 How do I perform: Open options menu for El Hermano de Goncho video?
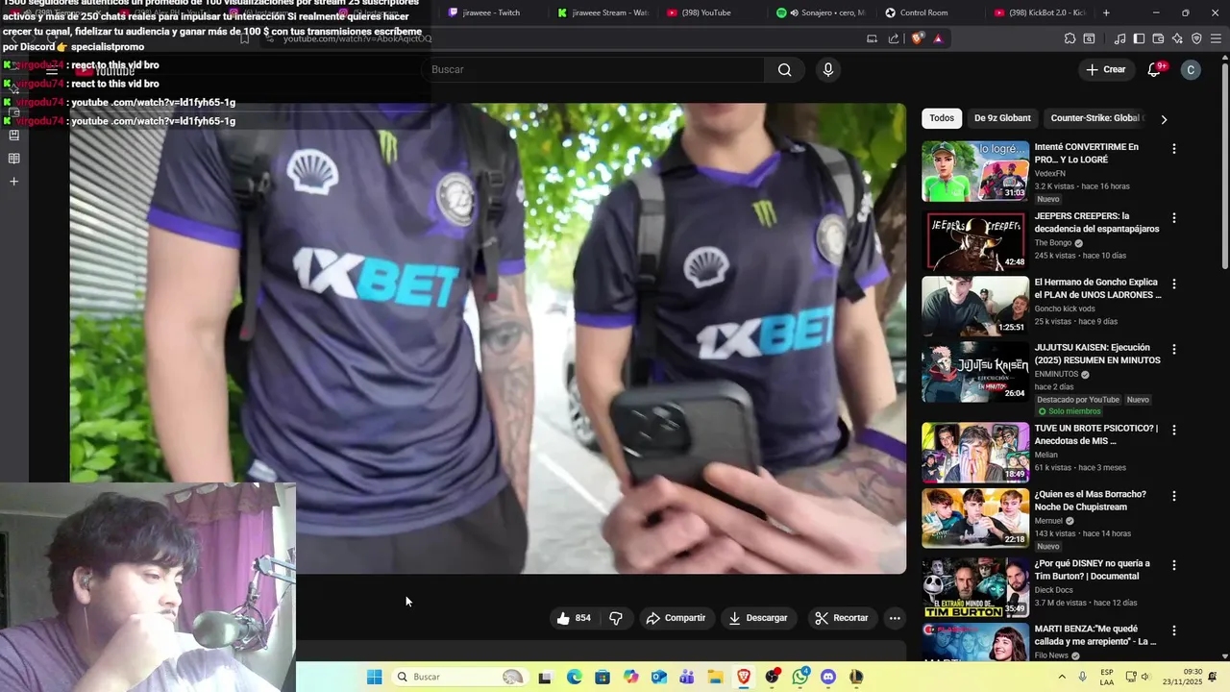pos(1173,284)
